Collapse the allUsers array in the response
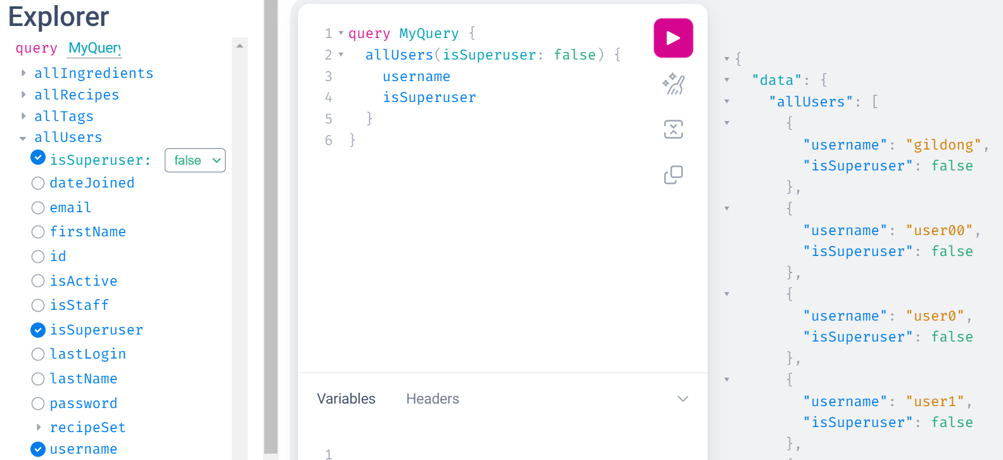1003x460 pixels. point(727,101)
